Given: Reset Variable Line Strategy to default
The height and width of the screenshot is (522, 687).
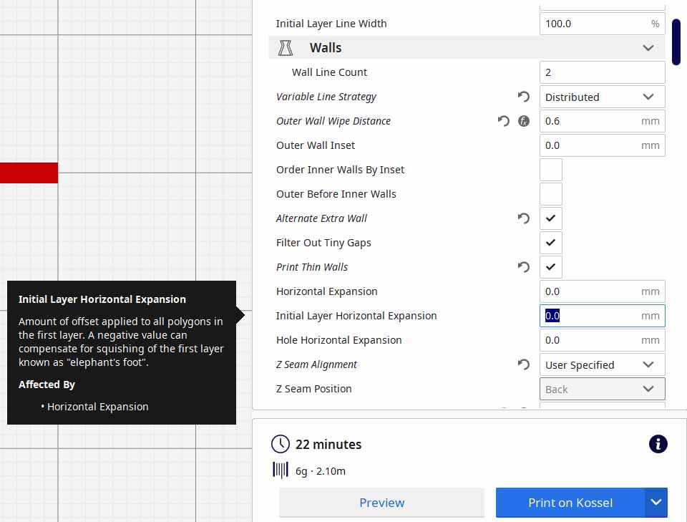Looking at the screenshot, I should [524, 97].
